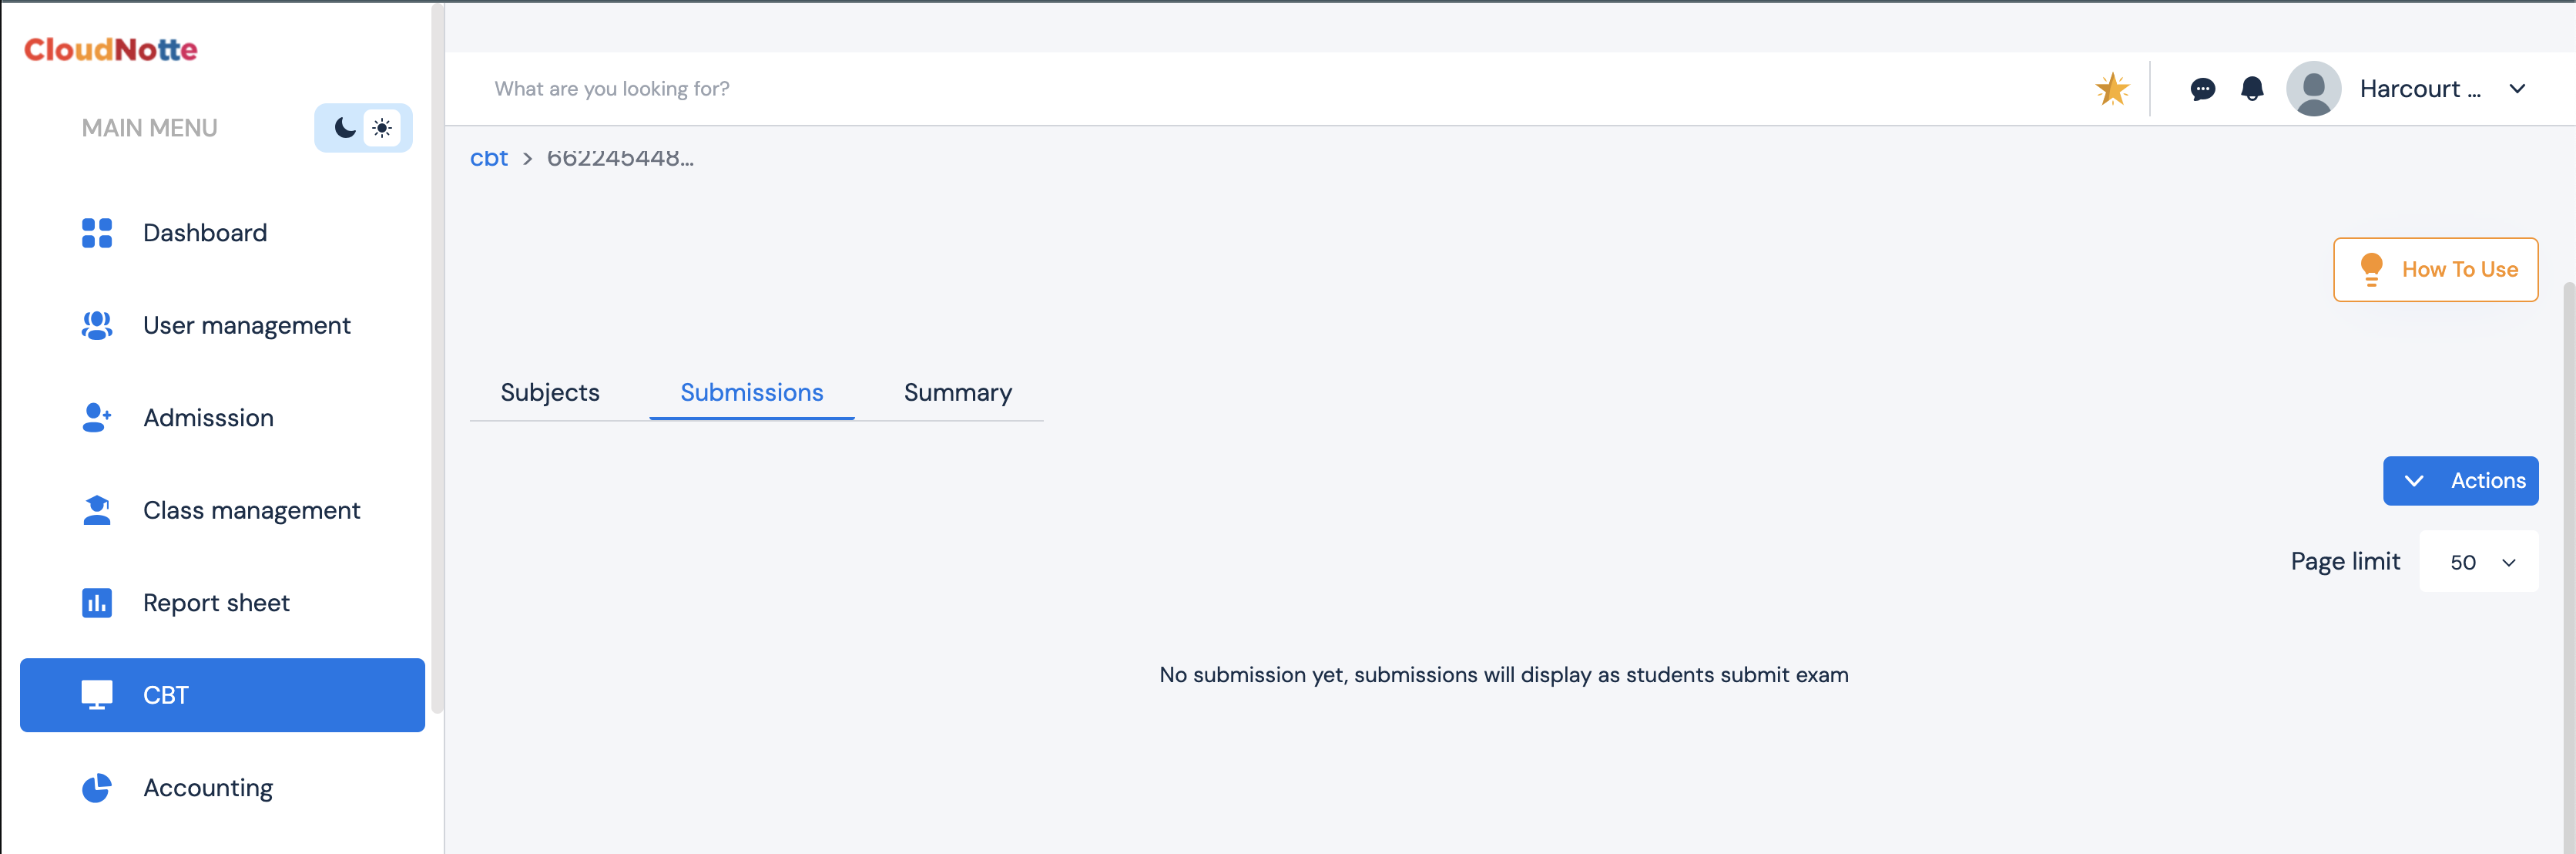Image resolution: width=2576 pixels, height=854 pixels.
Task: Click the sidebar vertical scrollbar
Action: pos(437,360)
